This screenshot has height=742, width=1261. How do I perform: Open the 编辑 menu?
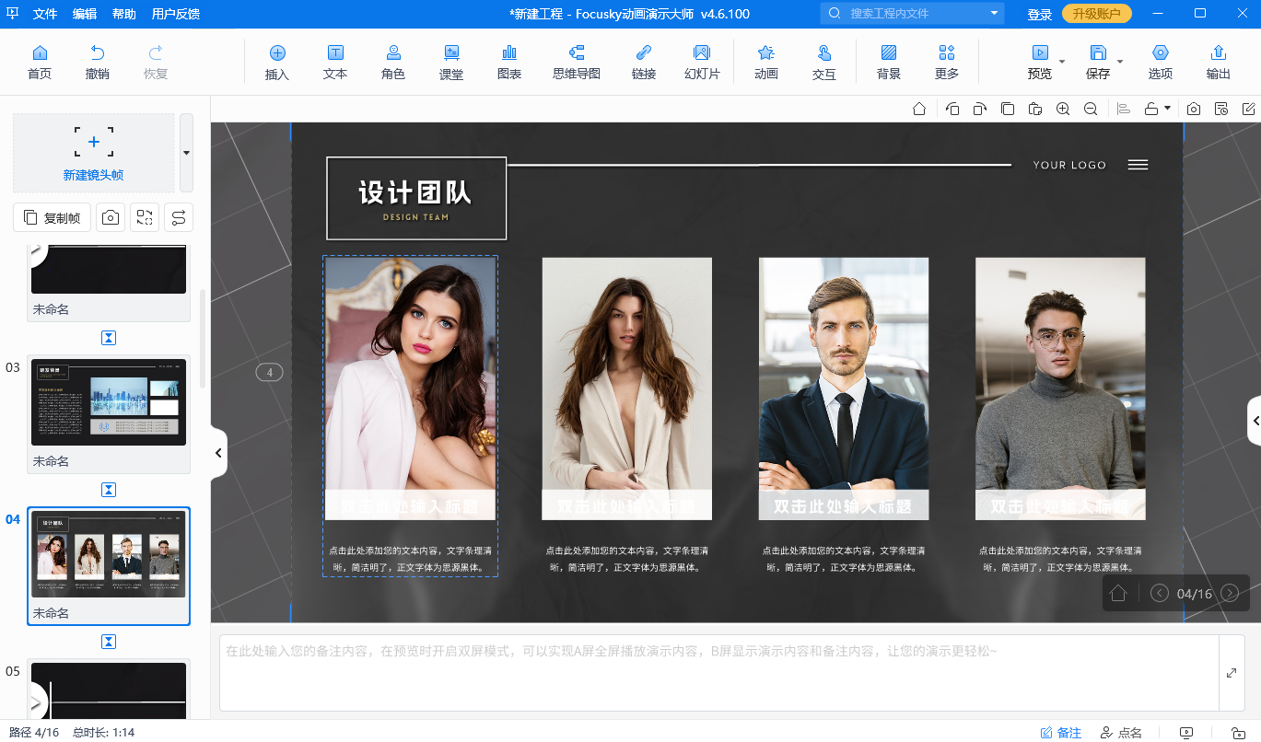pos(85,14)
